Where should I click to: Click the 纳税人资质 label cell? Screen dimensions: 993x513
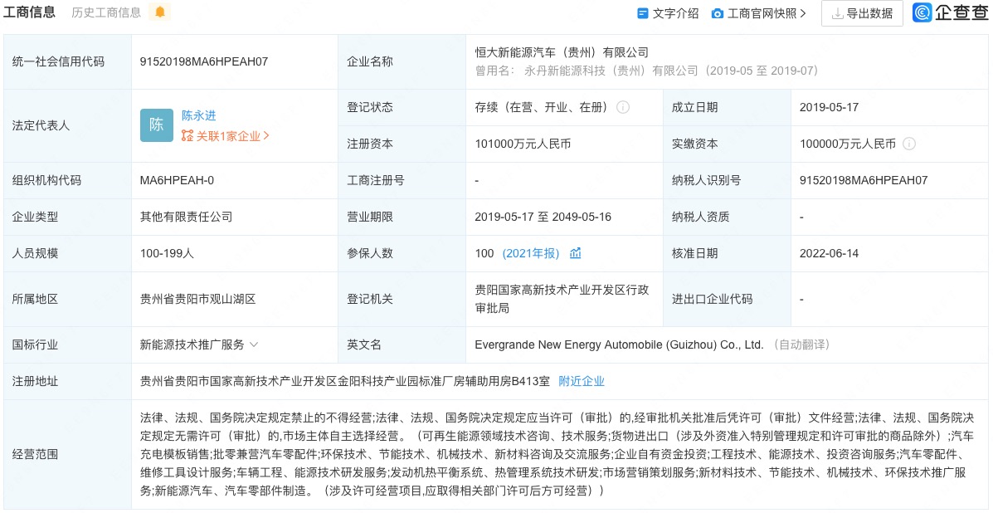click(x=728, y=217)
